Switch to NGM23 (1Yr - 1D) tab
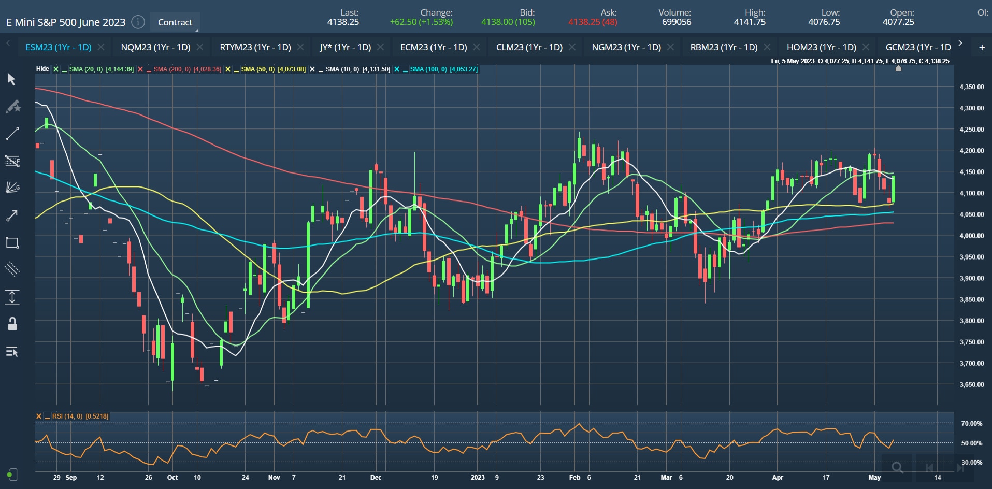The width and height of the screenshot is (992, 489). (626, 47)
